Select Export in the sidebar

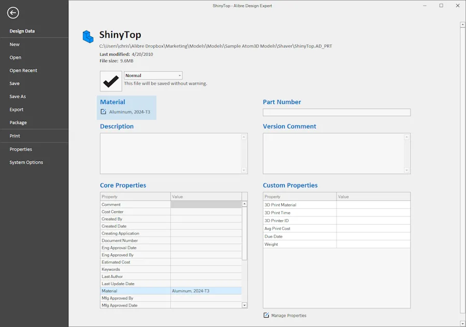17,110
